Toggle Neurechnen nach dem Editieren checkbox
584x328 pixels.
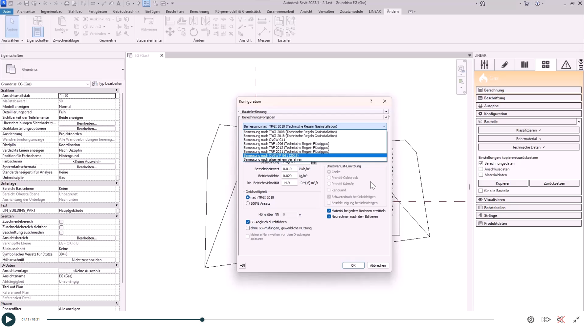click(329, 216)
